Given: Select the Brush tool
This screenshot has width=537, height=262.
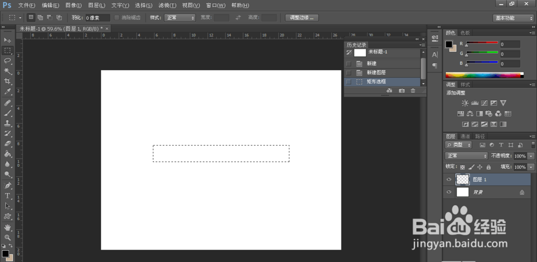Looking at the screenshot, I should [7, 113].
